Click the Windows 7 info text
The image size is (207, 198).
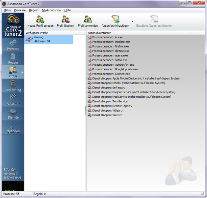click(11, 174)
